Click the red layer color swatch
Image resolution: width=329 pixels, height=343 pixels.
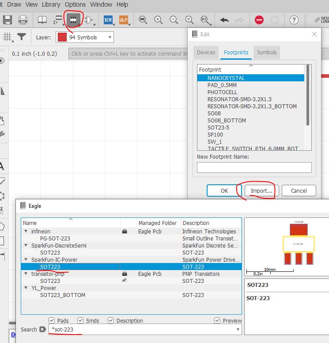62,37
